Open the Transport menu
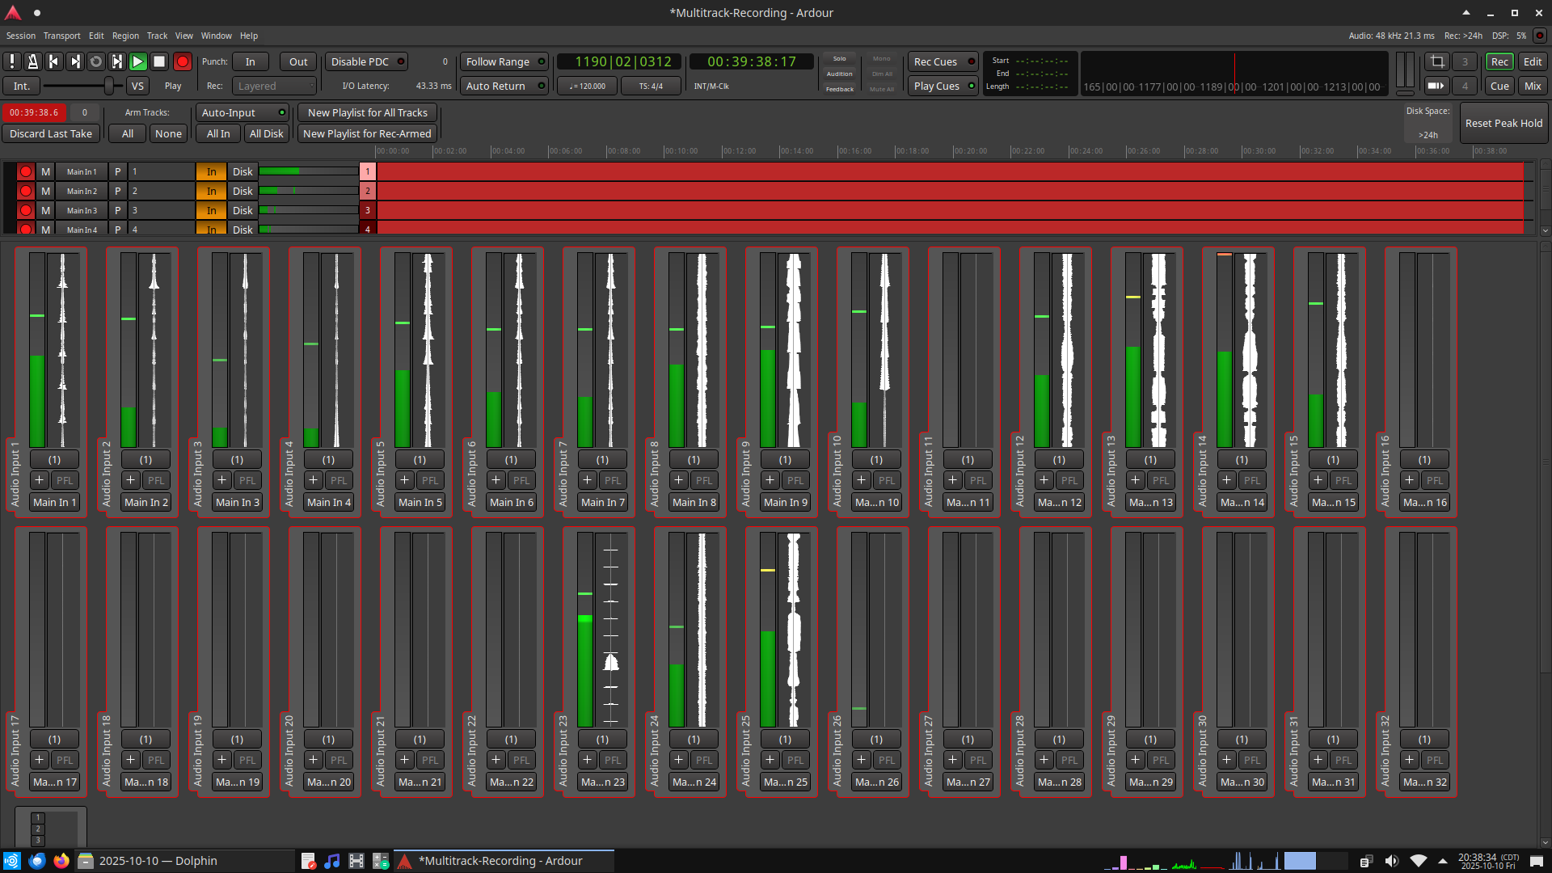This screenshot has width=1552, height=873. (x=61, y=36)
